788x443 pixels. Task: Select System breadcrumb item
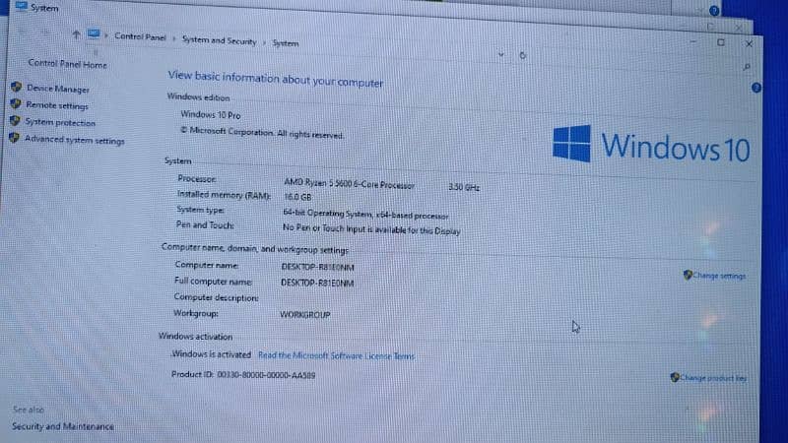coord(285,43)
